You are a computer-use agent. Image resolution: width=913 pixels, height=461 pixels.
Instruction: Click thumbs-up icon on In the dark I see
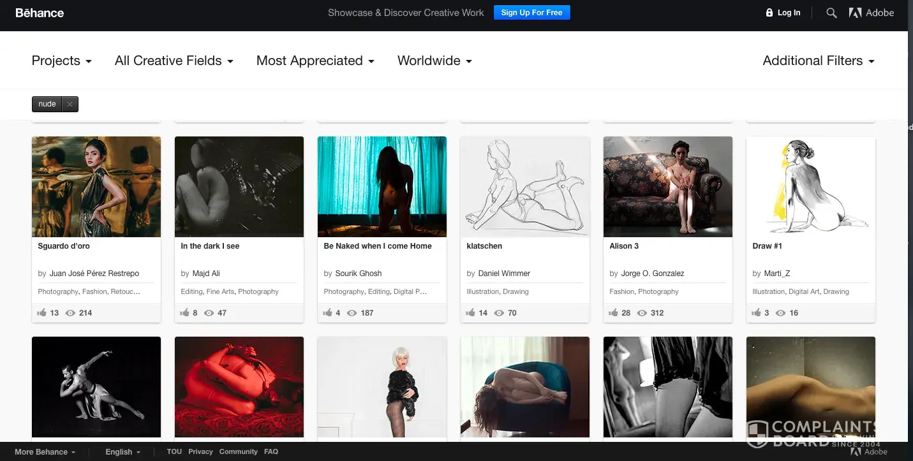pyautogui.click(x=185, y=312)
